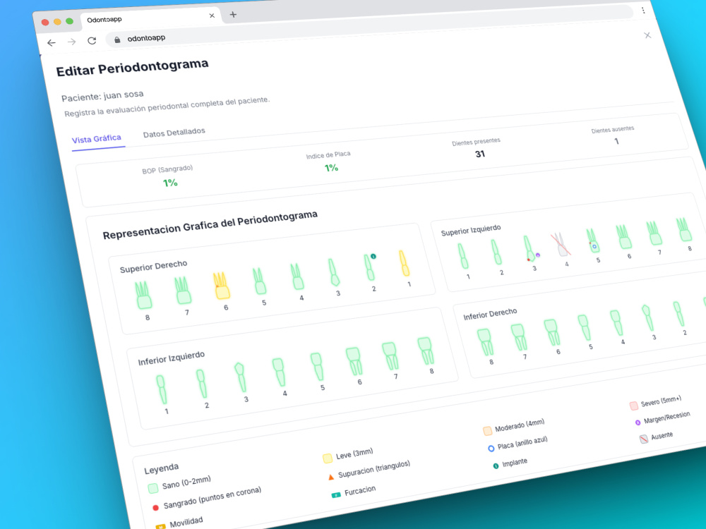Image resolution: width=706 pixels, height=529 pixels.
Task: Click the BOP (Sangrado) 1% value
Action: pos(170,183)
